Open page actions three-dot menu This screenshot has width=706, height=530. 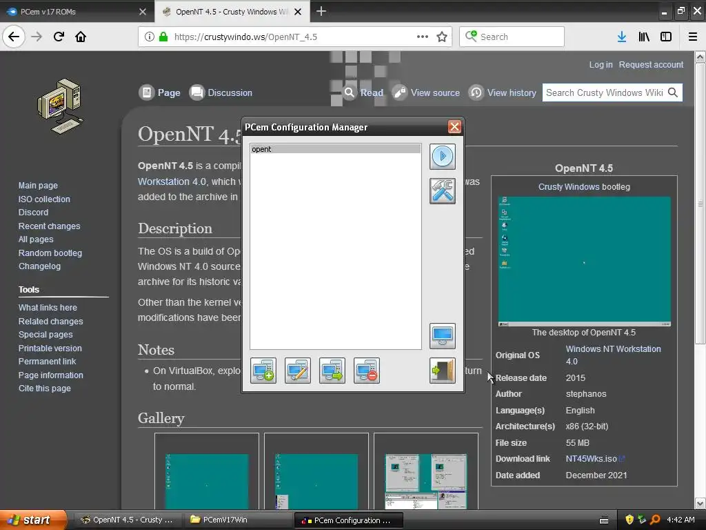(423, 37)
